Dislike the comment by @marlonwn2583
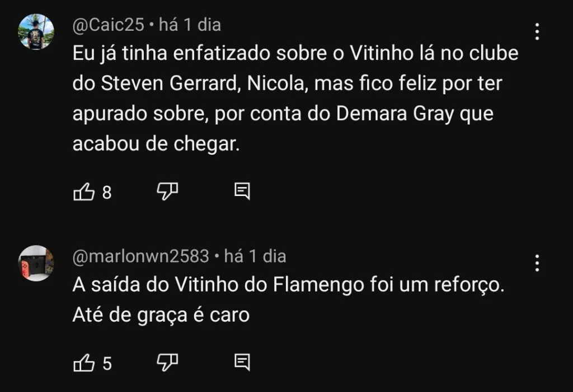Image resolution: width=573 pixels, height=392 pixels. pos(167,363)
